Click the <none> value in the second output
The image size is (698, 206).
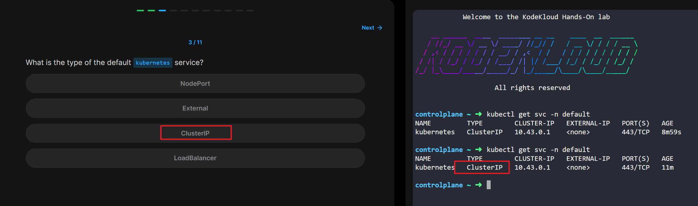(578, 168)
